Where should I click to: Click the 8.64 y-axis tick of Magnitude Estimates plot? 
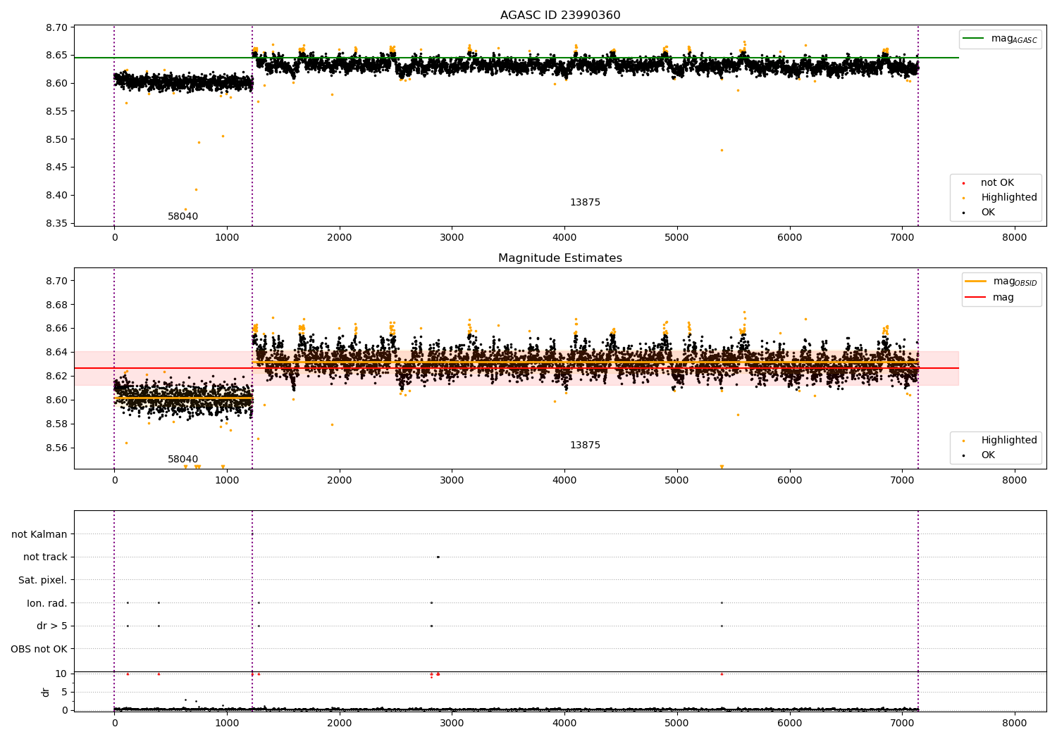pyautogui.click(x=56, y=352)
